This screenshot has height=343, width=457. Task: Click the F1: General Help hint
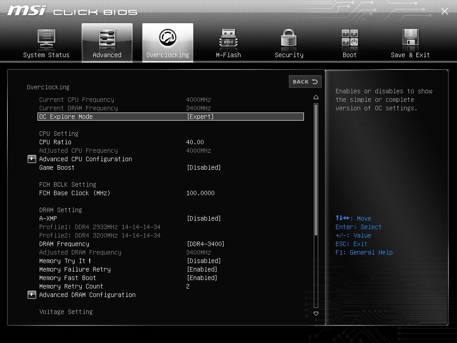364,252
